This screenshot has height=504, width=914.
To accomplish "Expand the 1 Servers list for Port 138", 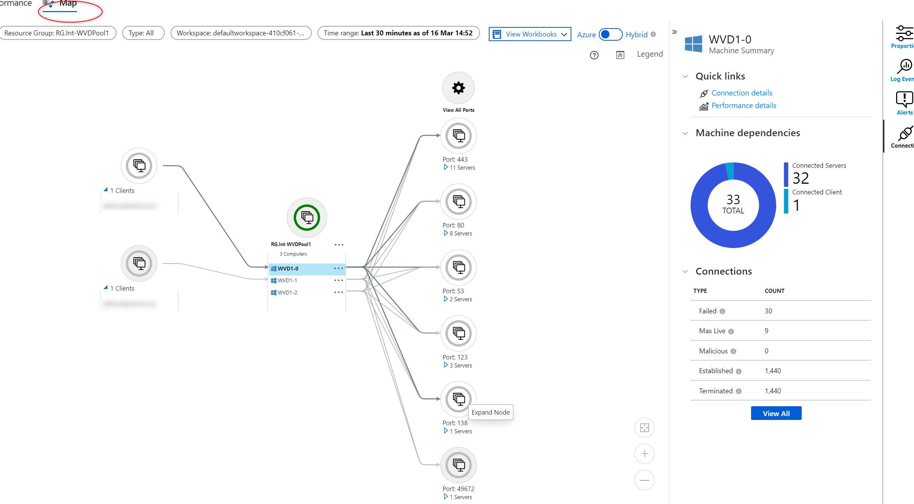I will click(x=446, y=431).
